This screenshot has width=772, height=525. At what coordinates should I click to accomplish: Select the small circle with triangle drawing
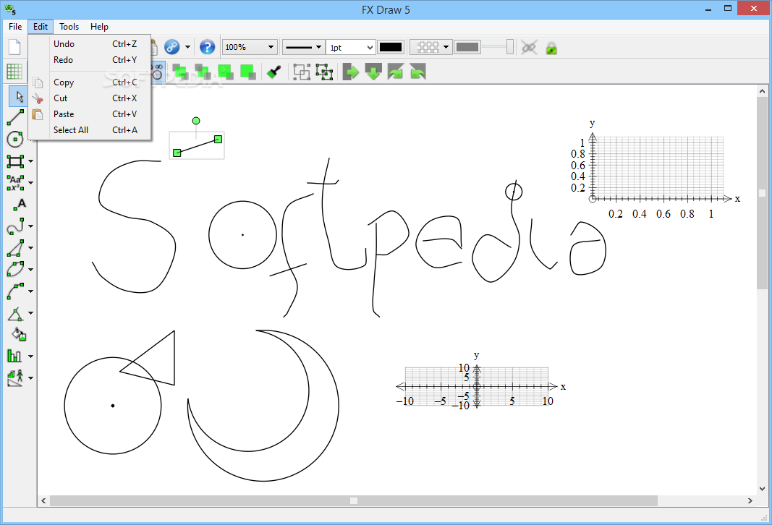(x=119, y=392)
